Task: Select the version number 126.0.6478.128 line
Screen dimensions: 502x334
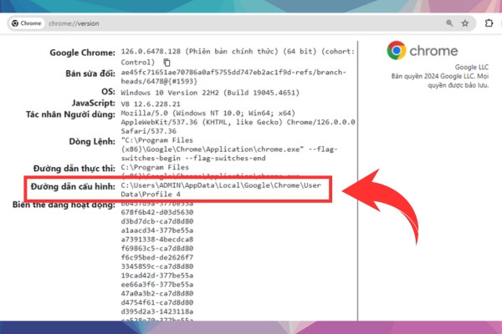Action: 238,52
